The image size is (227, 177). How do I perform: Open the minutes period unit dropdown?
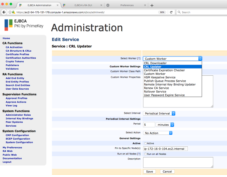[x=165, y=125]
